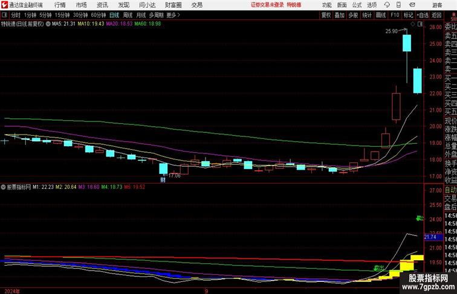
Task: Open the 资讯 menu
Action: click(x=102, y=5)
